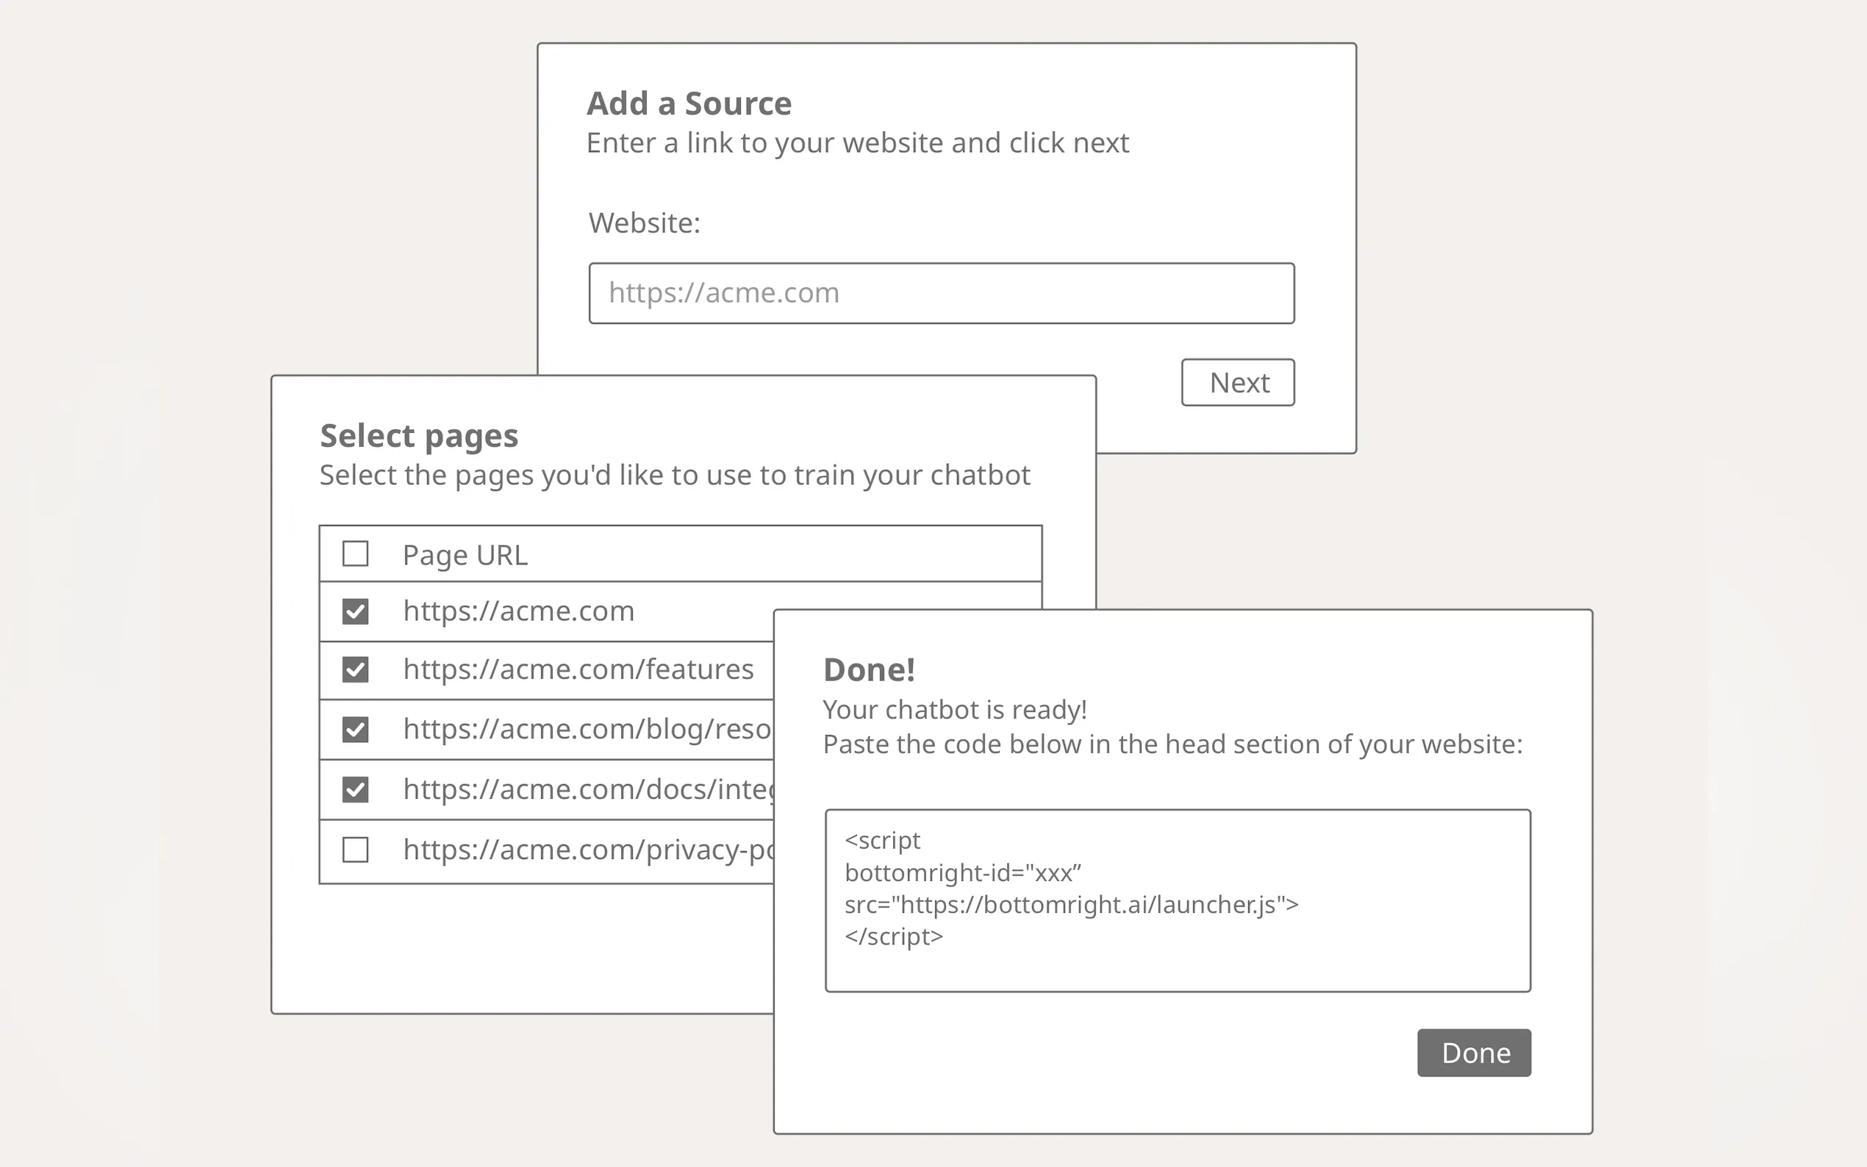The height and width of the screenshot is (1167, 1867).
Task: Click the Add a Source heading
Action: tap(689, 104)
